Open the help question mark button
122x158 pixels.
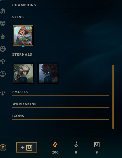(x=3, y=148)
